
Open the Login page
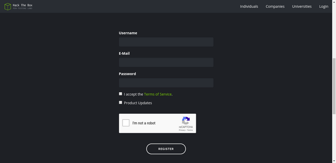click(x=323, y=6)
